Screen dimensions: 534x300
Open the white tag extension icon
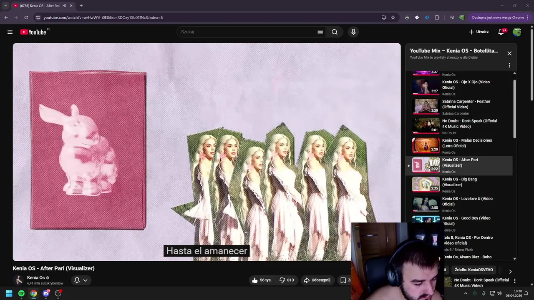coord(417,17)
